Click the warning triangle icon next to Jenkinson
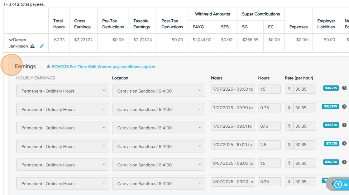The width and height of the screenshot is (349, 195). pos(32,46)
